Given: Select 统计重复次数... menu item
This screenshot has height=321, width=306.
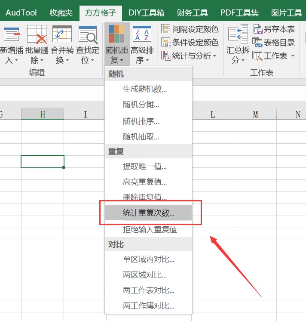Looking at the screenshot, I should pos(149,213).
